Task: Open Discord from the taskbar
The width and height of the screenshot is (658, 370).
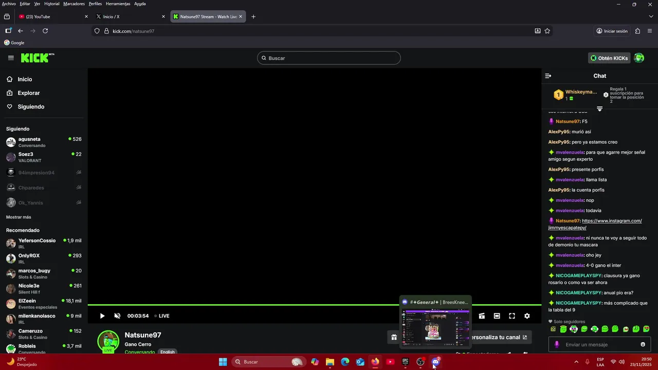Action: tap(435, 362)
